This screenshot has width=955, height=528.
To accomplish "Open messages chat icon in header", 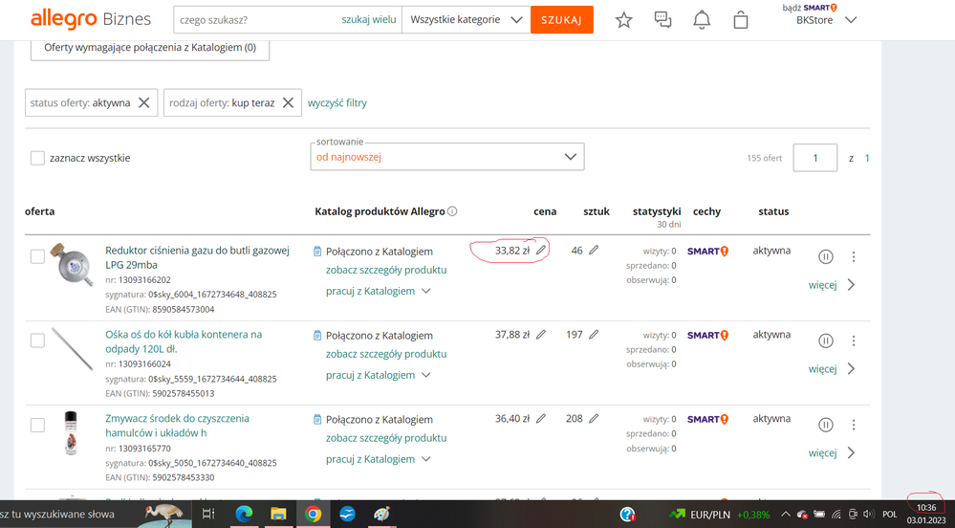I will click(662, 20).
